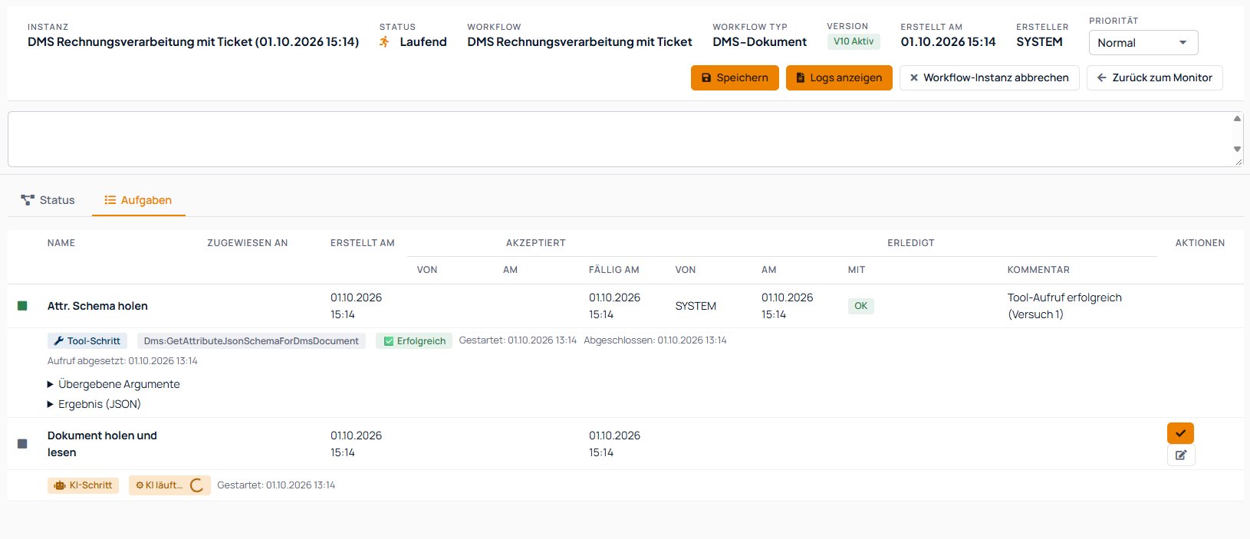Click gray status square of Dokument holen
The width and height of the screenshot is (1250, 539).
[x=22, y=444]
